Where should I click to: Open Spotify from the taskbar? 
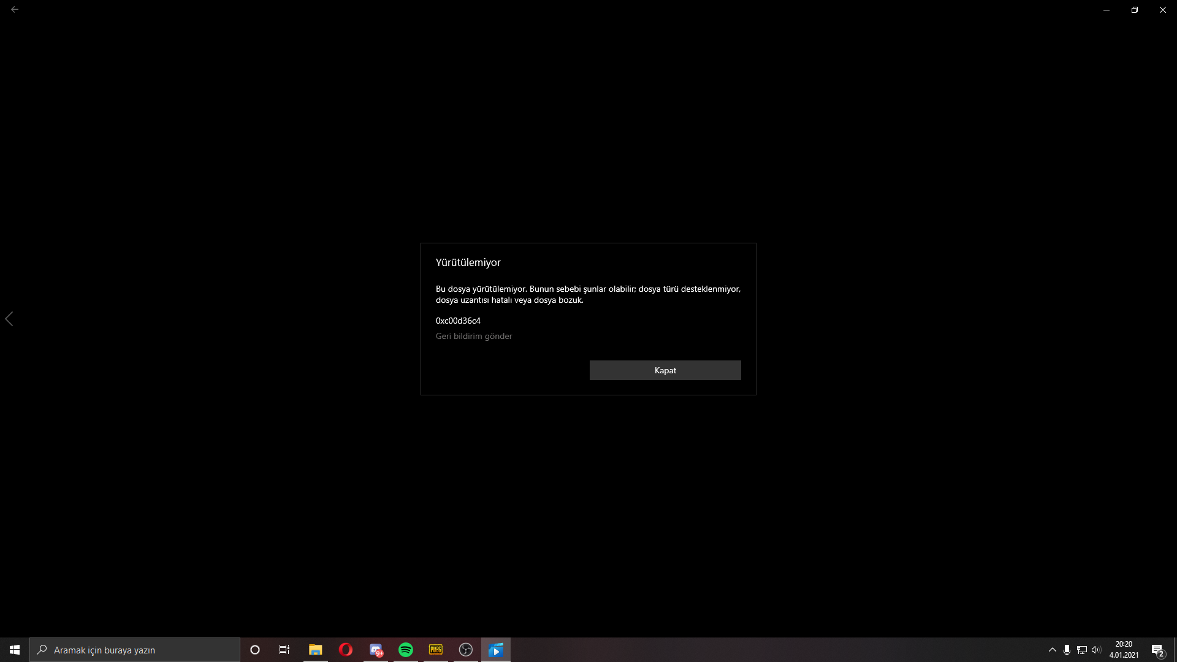point(406,650)
